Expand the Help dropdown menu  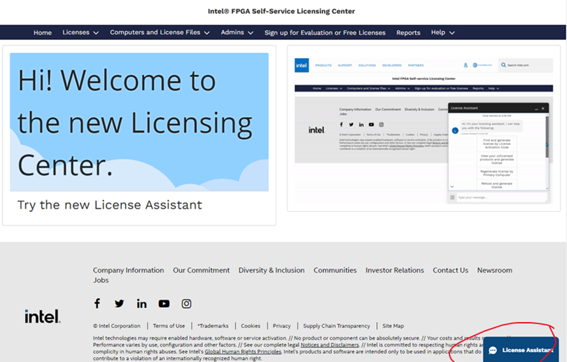coord(443,33)
